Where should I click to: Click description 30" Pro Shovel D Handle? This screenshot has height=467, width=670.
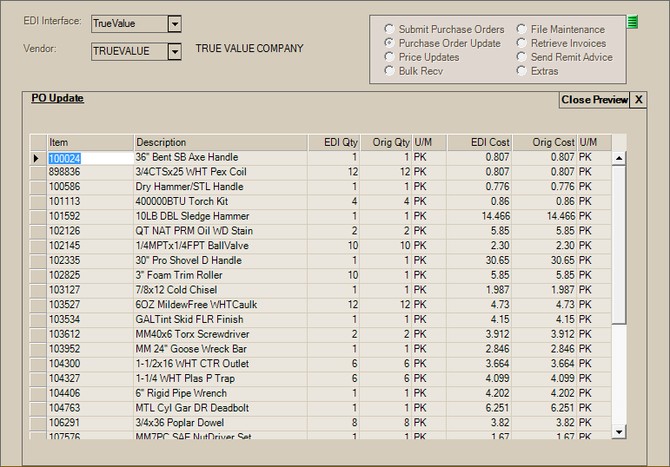[189, 260]
